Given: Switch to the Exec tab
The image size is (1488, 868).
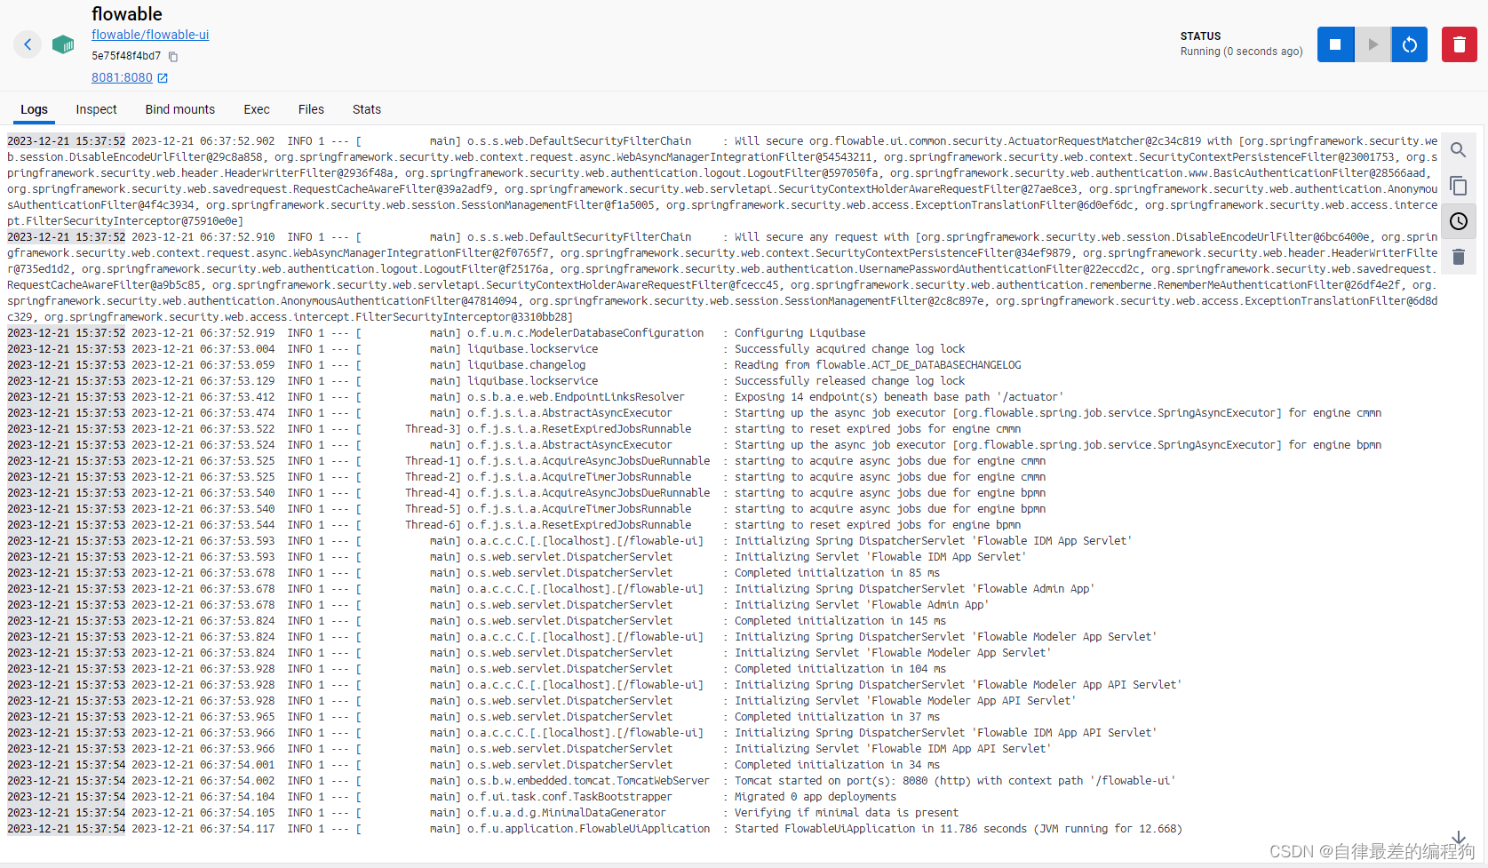Looking at the screenshot, I should pos(257,109).
